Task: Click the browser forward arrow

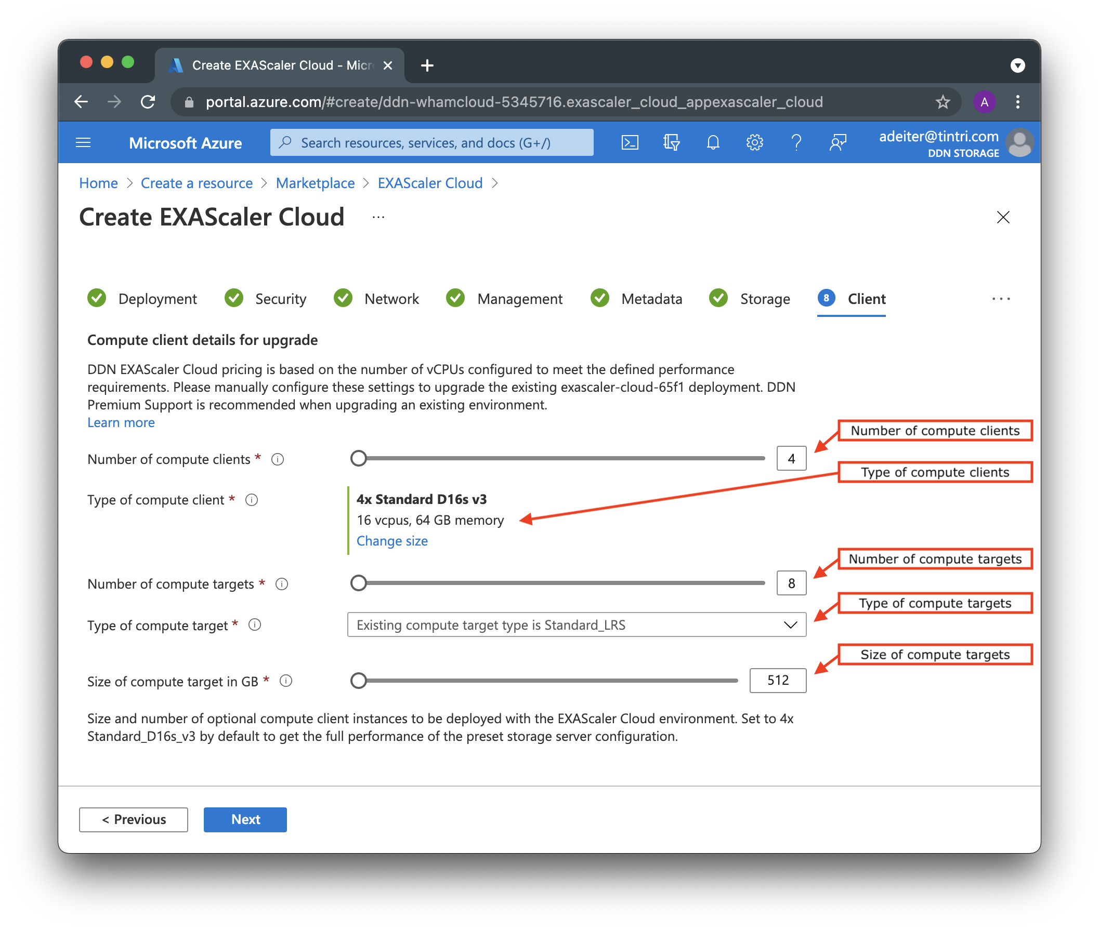Action: (114, 102)
